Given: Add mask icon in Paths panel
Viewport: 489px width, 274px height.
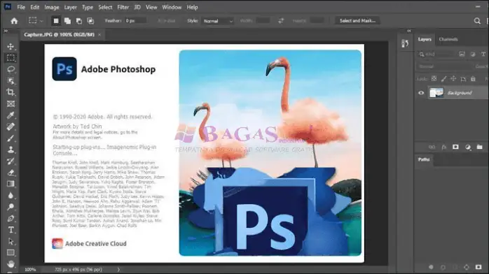Looking at the screenshot, I should (x=478, y=267).
